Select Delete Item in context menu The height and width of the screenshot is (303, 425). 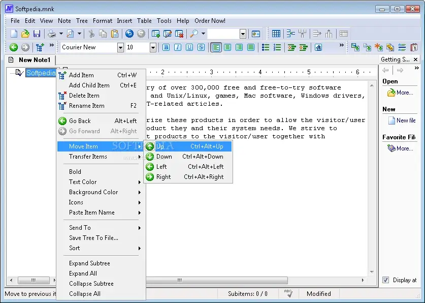coord(102,96)
